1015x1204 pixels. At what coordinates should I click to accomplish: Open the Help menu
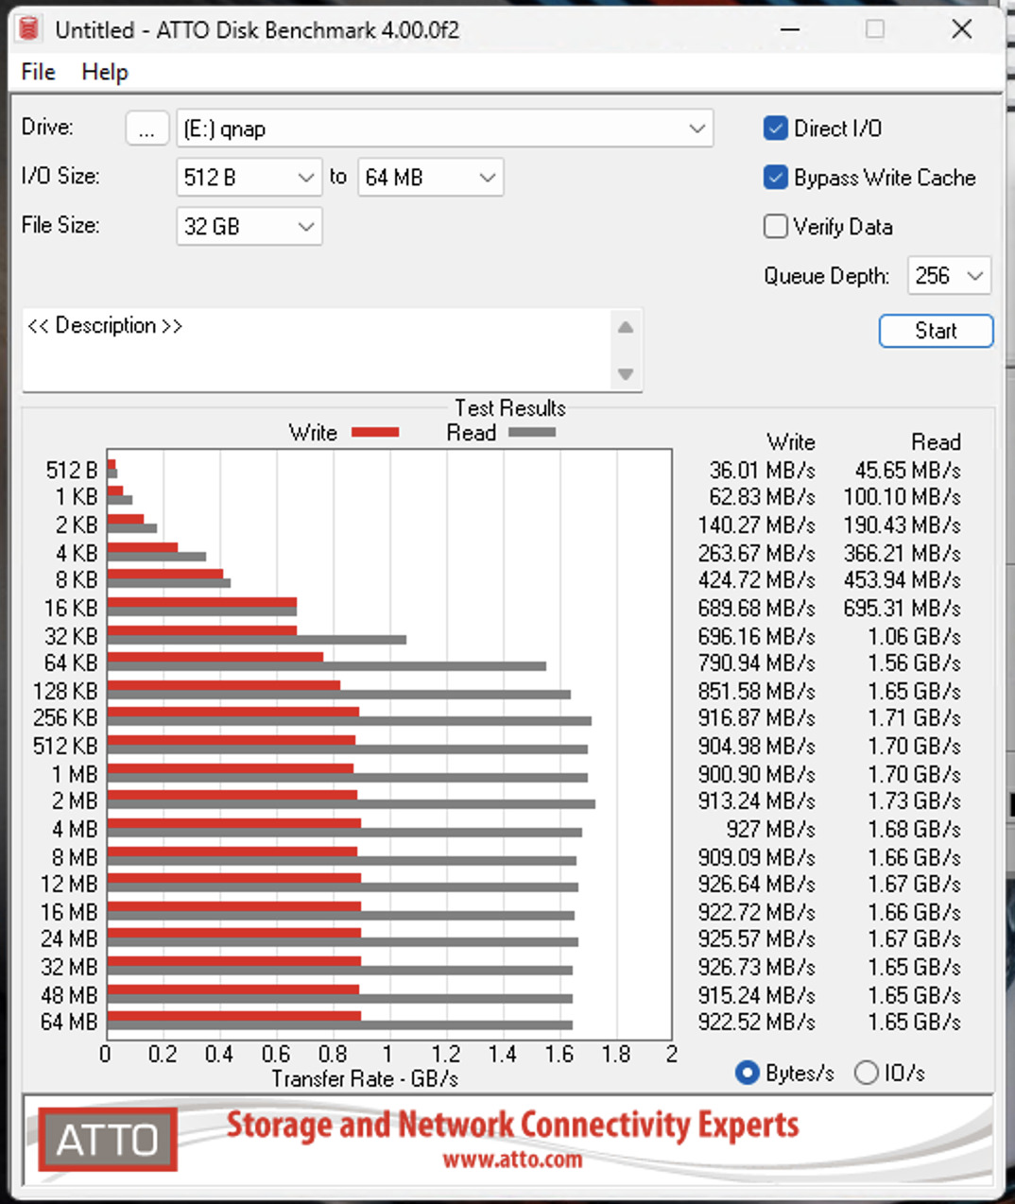pyautogui.click(x=105, y=72)
